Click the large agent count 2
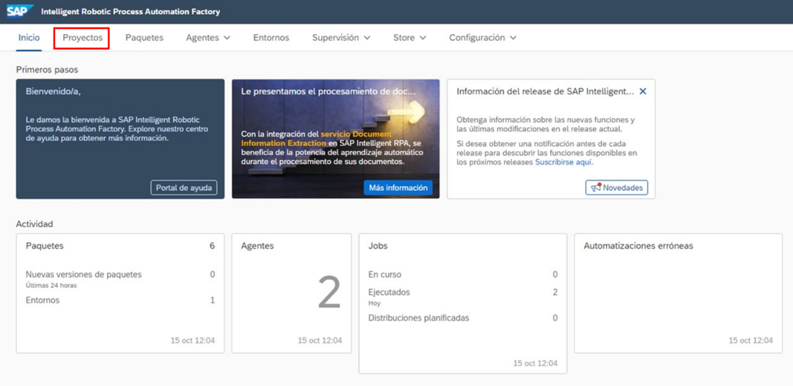The height and width of the screenshot is (386, 793). coord(329,292)
